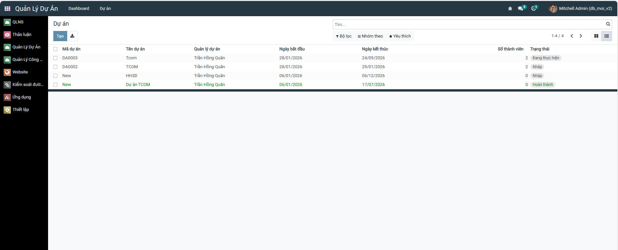Go to next page arrow
Viewport: 618px width, 250px height.
581,36
